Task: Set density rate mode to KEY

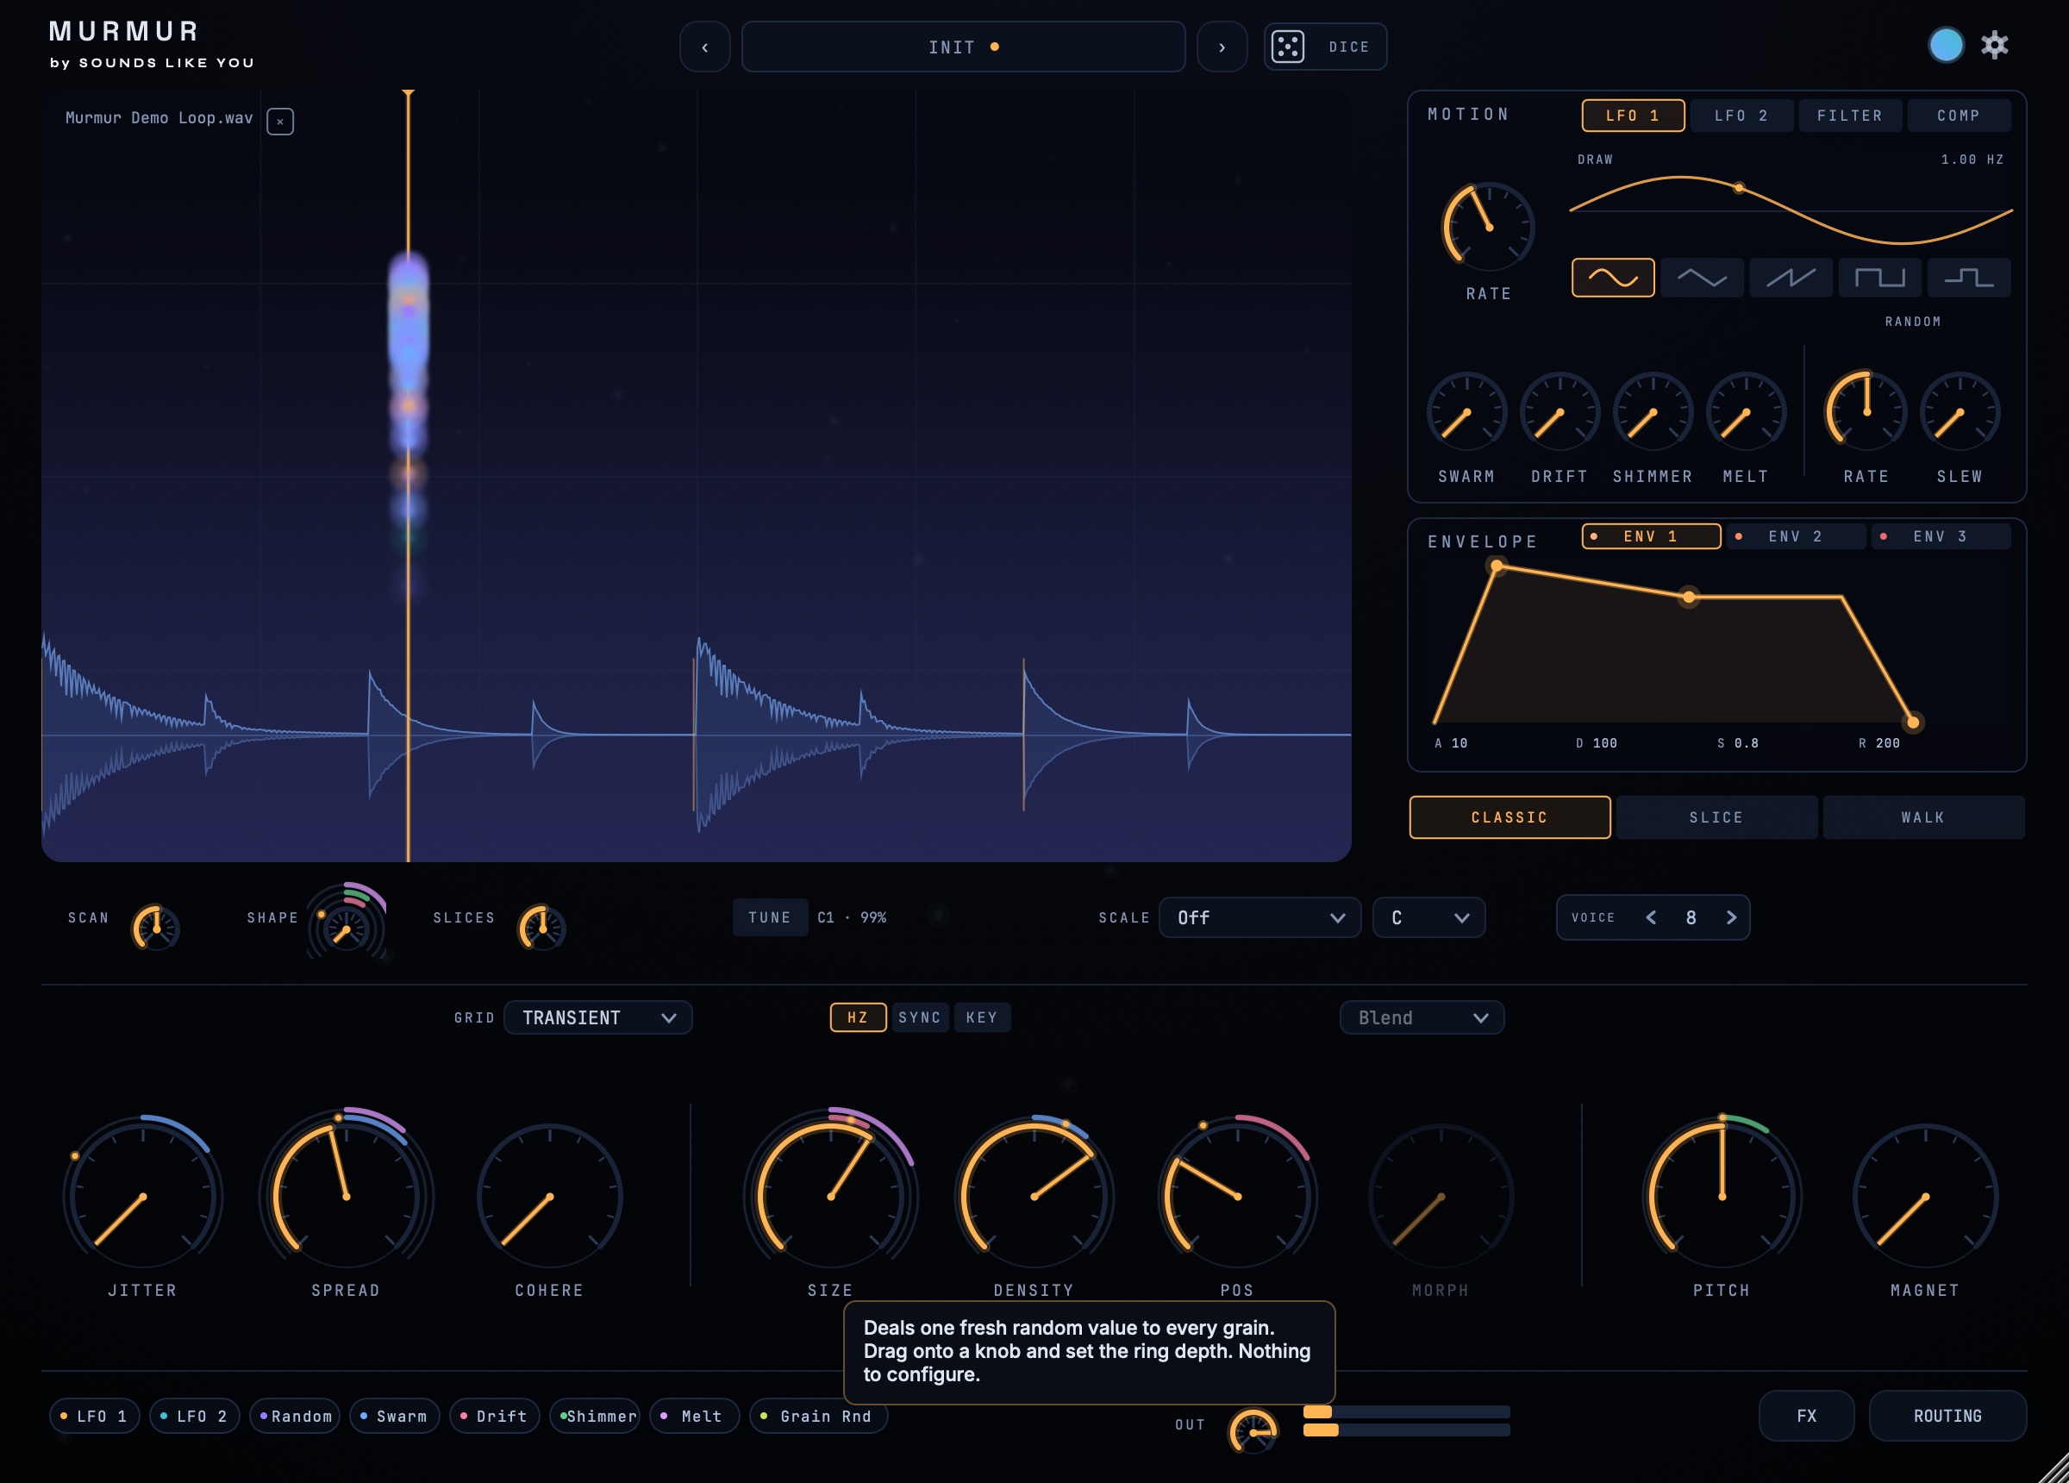Action: click(982, 1017)
